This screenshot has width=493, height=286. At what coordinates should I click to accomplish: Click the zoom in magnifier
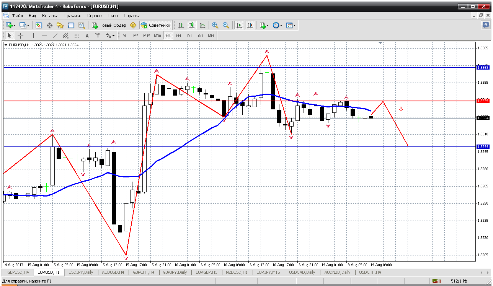point(215,25)
